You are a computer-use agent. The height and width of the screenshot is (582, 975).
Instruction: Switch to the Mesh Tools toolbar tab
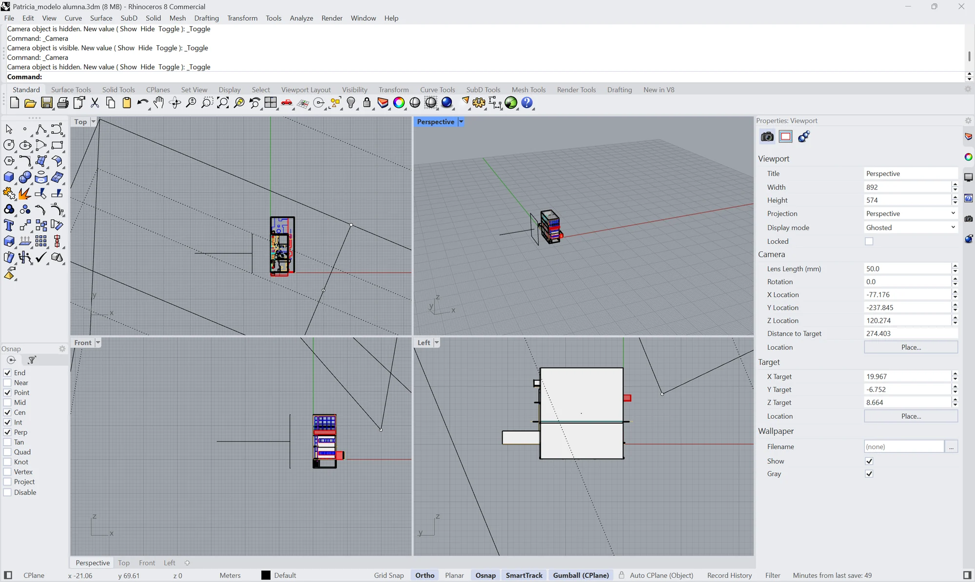click(528, 90)
